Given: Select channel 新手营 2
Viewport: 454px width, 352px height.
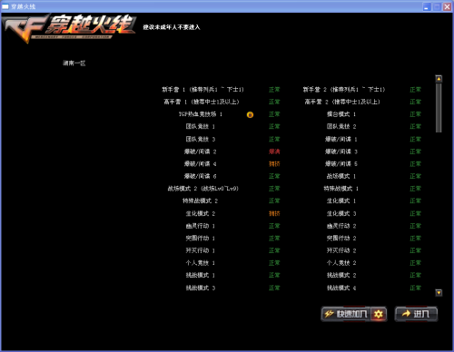Looking at the screenshot, I should pyautogui.click(x=344, y=90).
